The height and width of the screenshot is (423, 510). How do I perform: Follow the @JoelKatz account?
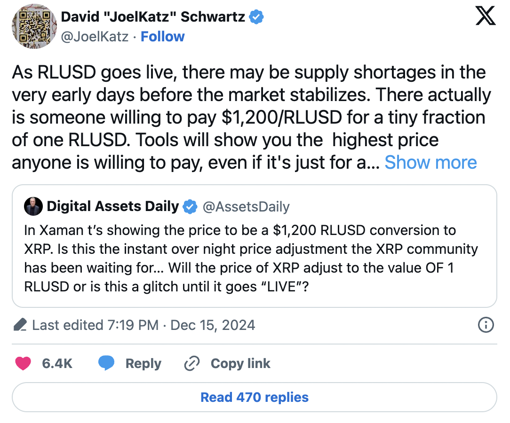click(163, 37)
